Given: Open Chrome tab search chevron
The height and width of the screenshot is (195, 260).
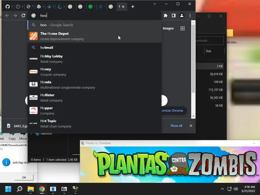Looking at the screenshot, I should click(155, 4).
